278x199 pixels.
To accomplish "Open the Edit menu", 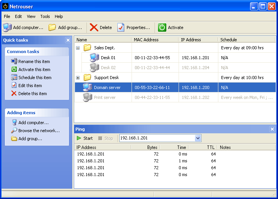I will click(18, 16).
